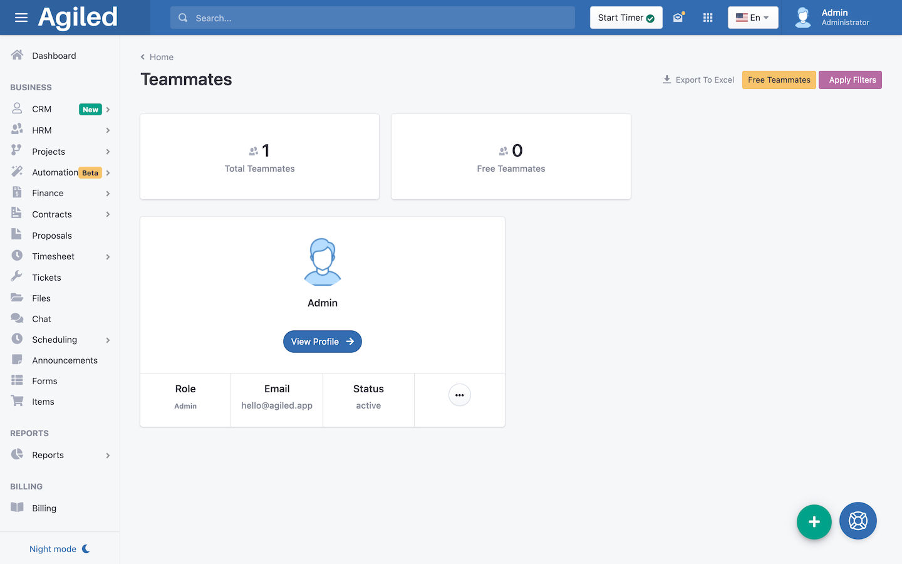
Task: Click the Automation magic wand icon
Action: pos(17,172)
